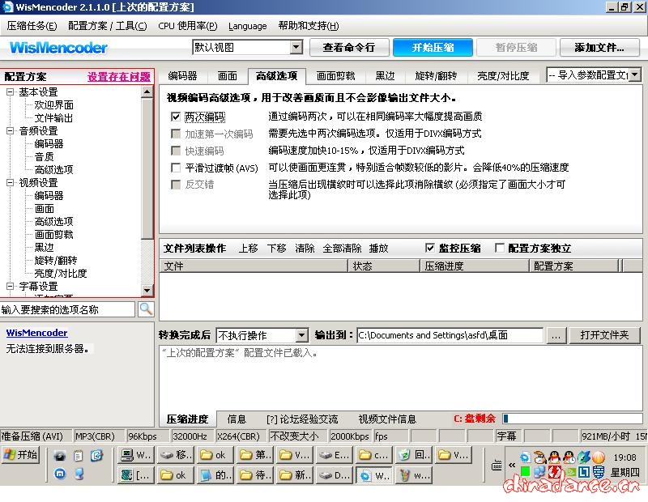648x502 pixels.
Task: Open the 导入参数配置文 import parameters dropdown
Action: click(x=637, y=75)
